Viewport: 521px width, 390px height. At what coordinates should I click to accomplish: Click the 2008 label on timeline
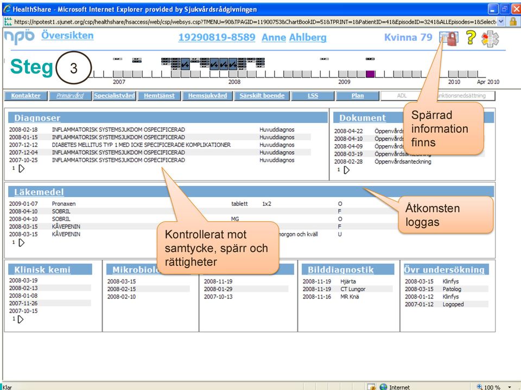point(234,82)
